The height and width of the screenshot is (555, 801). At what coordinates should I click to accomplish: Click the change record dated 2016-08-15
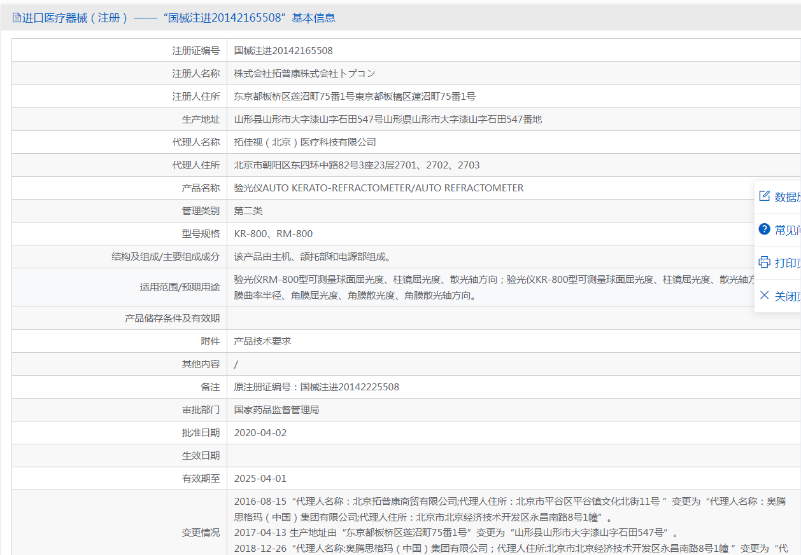coord(509,509)
